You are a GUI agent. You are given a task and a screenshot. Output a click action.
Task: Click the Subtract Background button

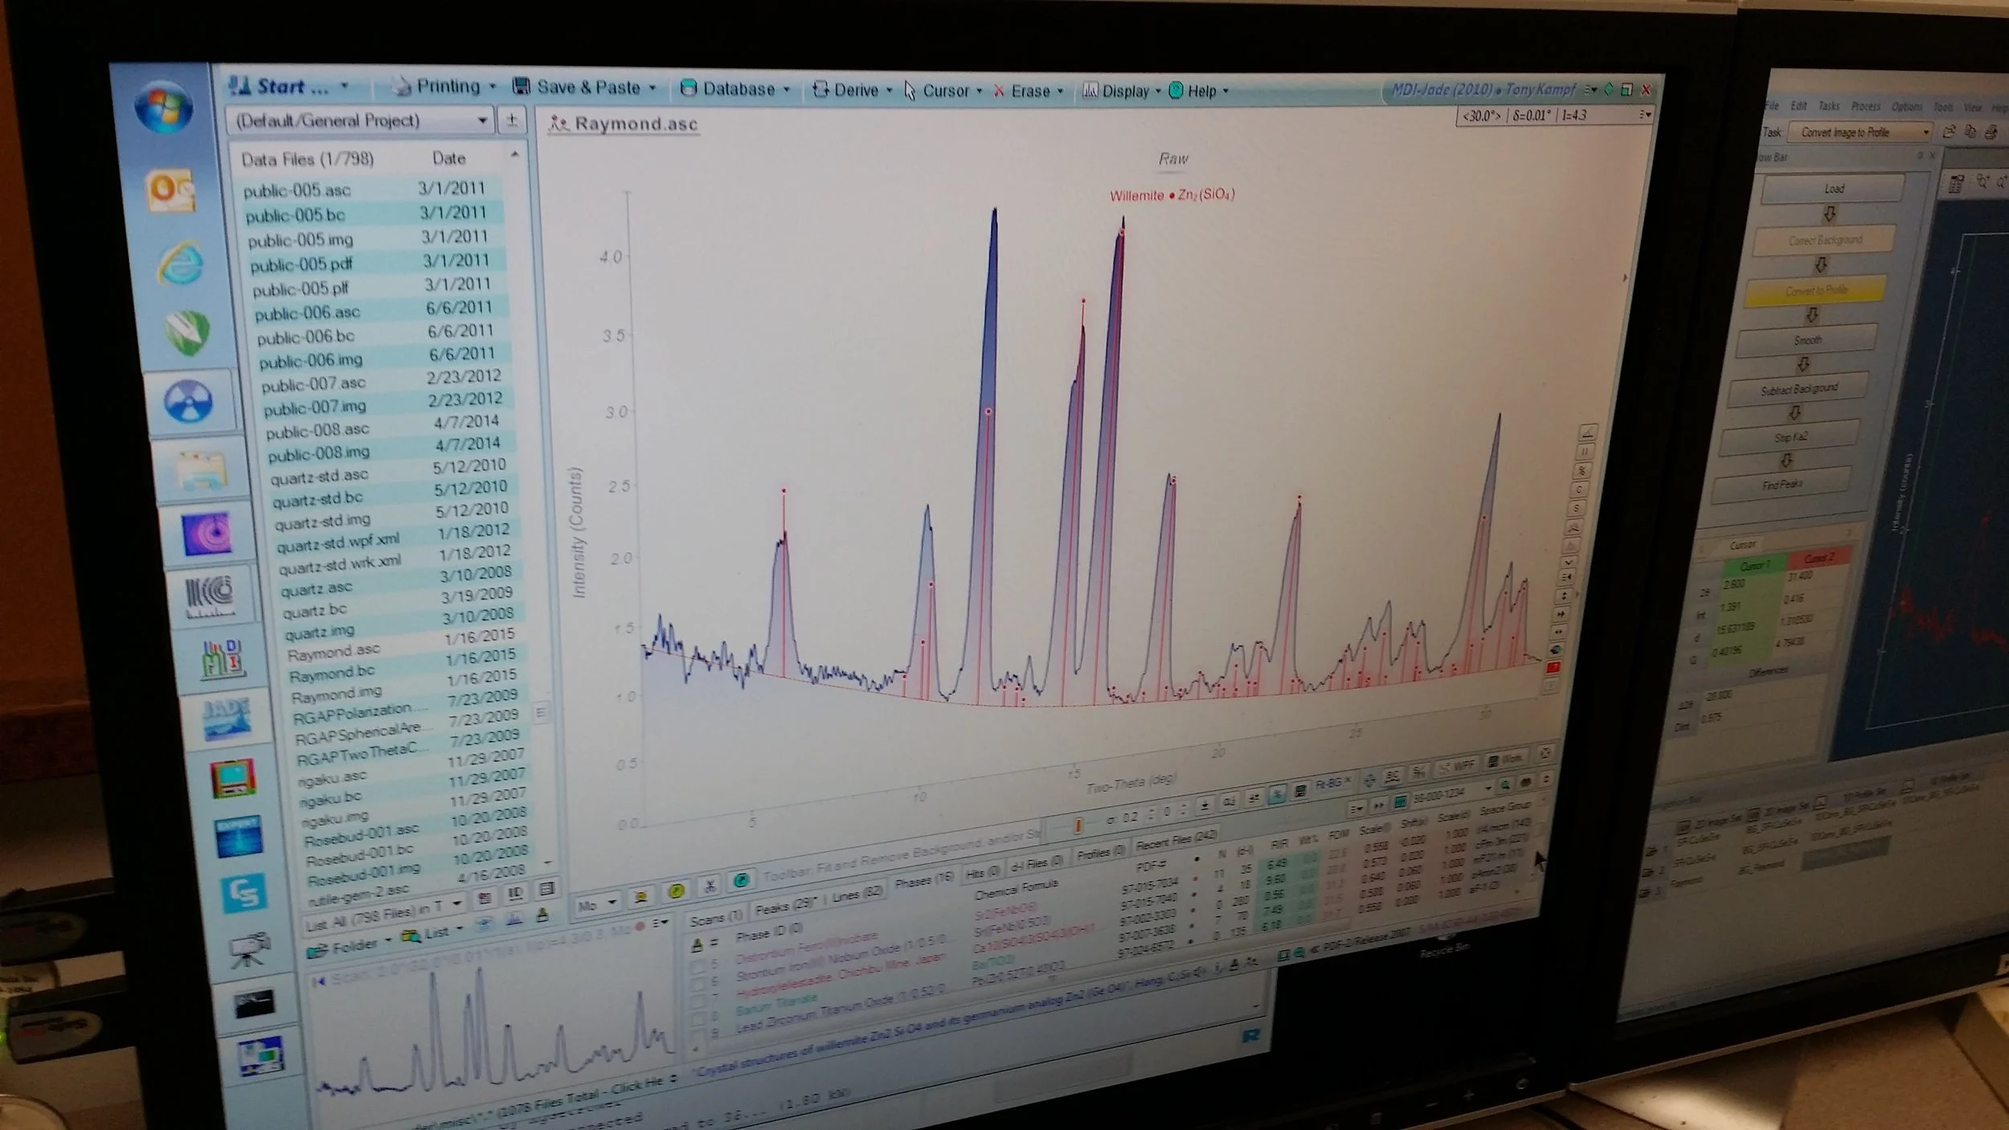click(x=1798, y=389)
